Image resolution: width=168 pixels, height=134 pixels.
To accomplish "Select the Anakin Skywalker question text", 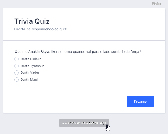I will [78, 52].
